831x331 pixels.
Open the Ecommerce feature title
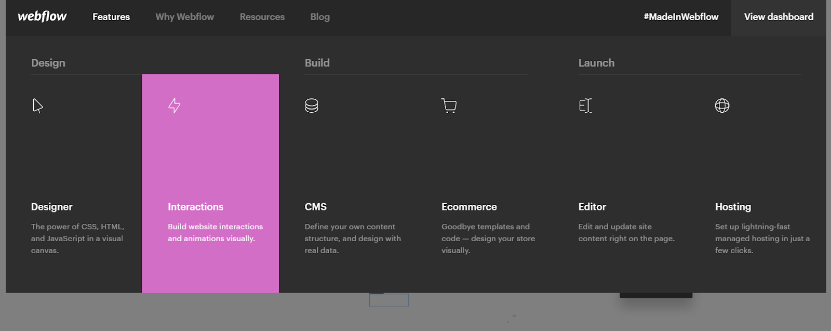click(469, 207)
